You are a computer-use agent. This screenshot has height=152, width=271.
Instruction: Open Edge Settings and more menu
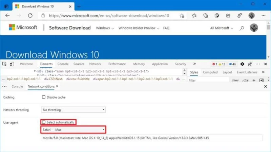tap(264, 16)
